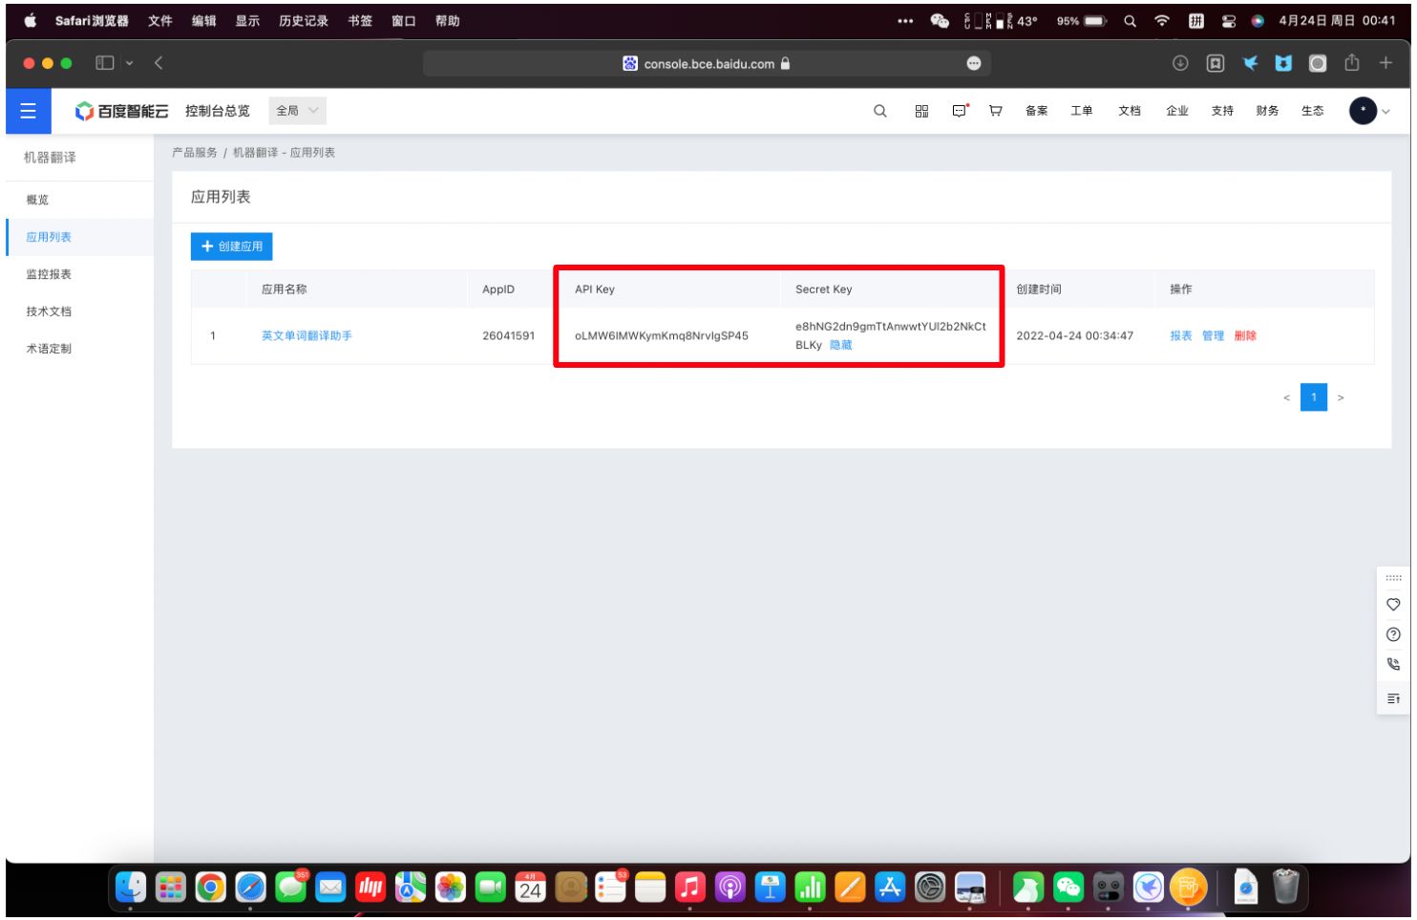The image size is (1417, 920).
Task: Expand the Safari sidebar options chevron
Action: click(x=129, y=63)
